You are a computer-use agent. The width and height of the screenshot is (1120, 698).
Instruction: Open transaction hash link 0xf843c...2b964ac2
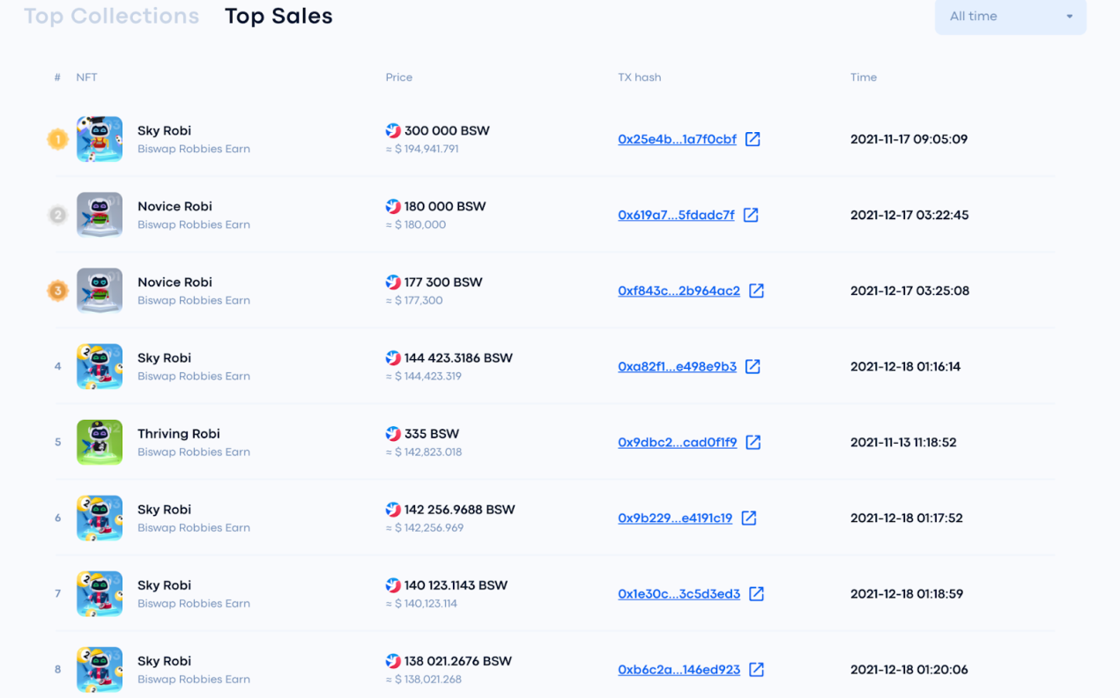click(x=679, y=290)
